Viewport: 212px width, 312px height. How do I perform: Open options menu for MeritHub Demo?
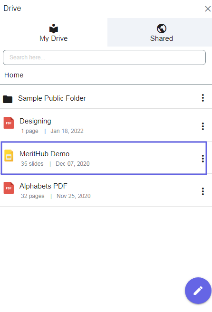click(x=203, y=159)
